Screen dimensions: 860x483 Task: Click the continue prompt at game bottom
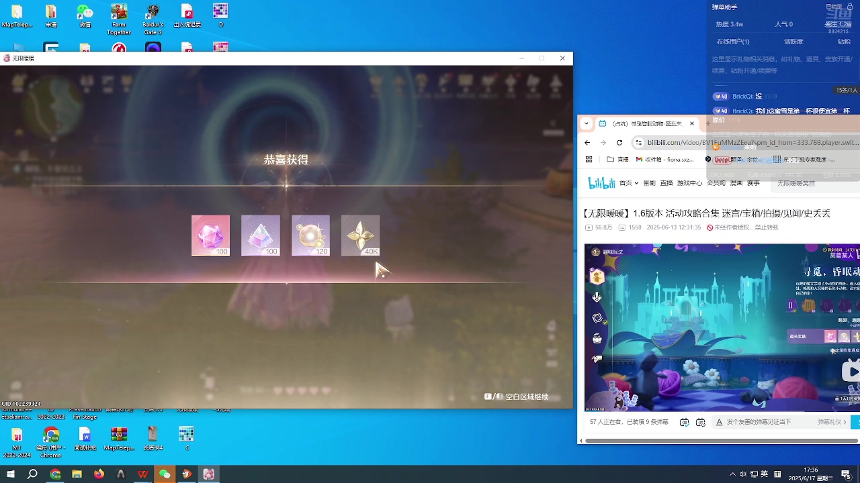pyautogui.click(x=517, y=396)
